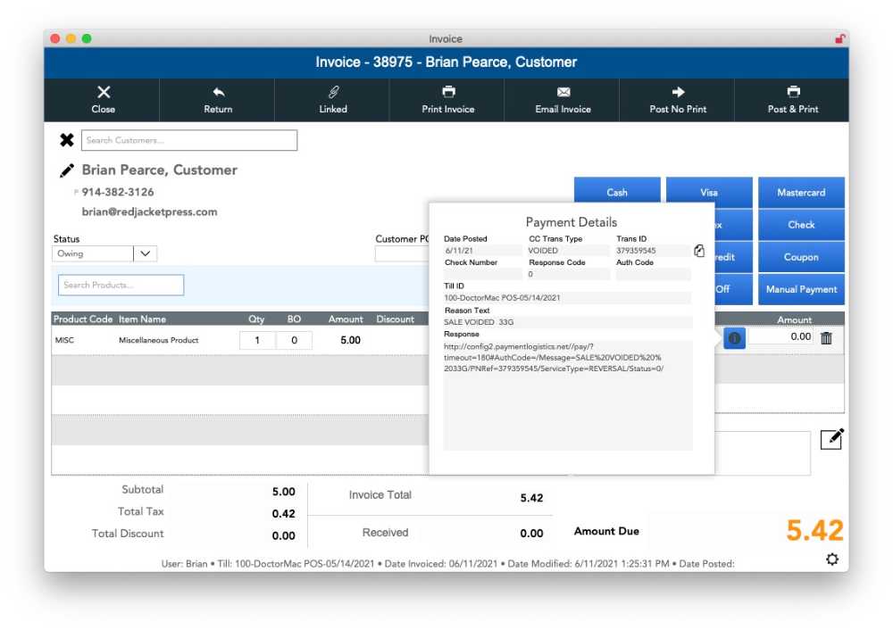Click the Search Customers field
Viewport: 893px width, 630px height.
(188, 140)
